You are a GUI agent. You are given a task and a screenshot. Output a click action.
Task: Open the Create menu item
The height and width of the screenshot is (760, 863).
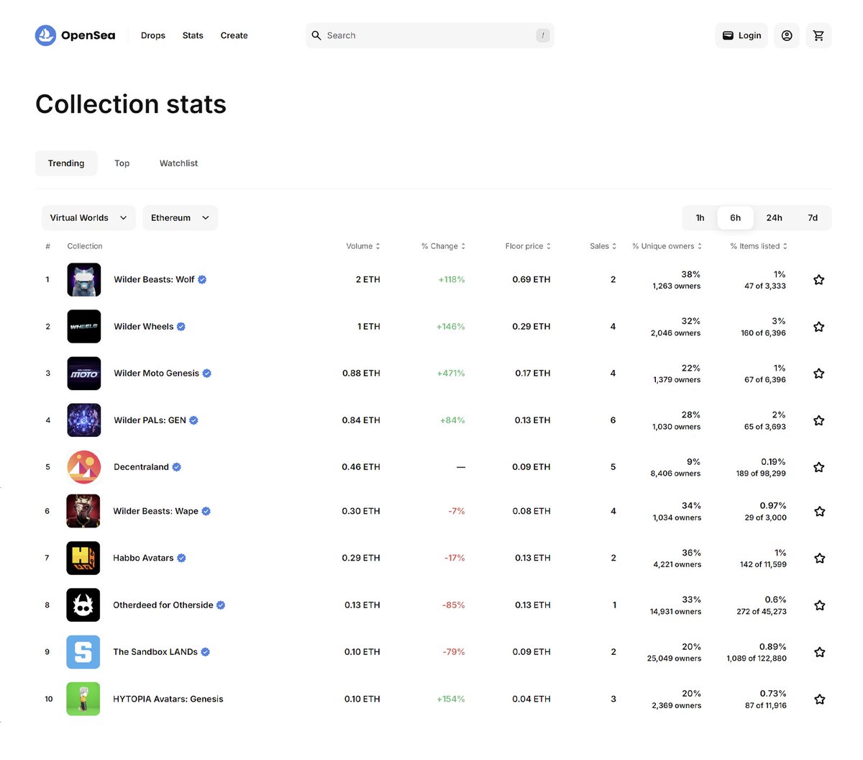234,35
